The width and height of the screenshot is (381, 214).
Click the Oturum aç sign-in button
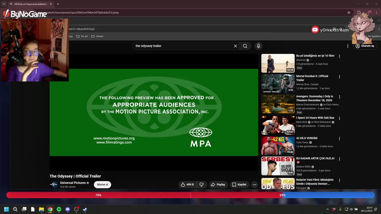[x=365, y=46]
